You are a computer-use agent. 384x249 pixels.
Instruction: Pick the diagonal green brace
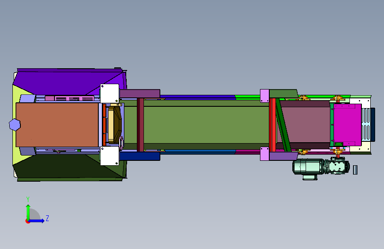[283, 125]
